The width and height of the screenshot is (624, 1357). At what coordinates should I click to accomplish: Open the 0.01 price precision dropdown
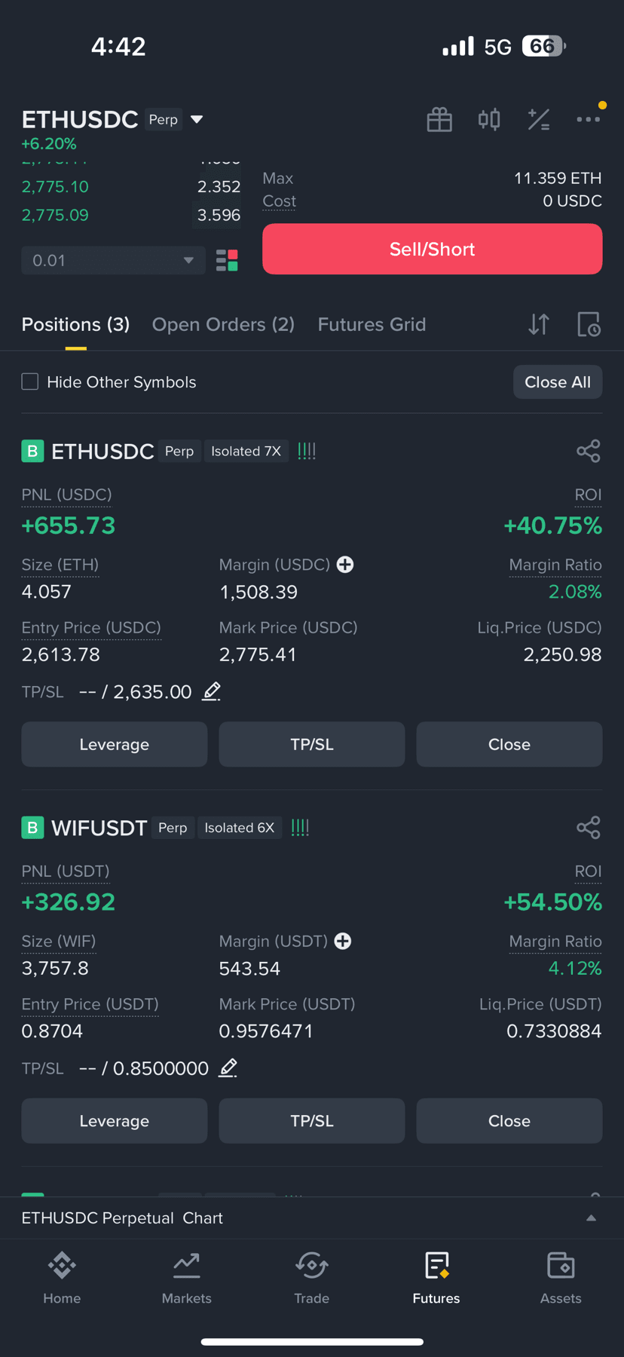(113, 260)
